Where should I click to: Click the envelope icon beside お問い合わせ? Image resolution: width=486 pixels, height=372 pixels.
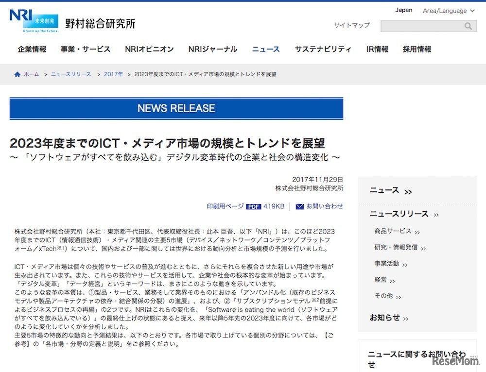pyautogui.click(x=299, y=206)
